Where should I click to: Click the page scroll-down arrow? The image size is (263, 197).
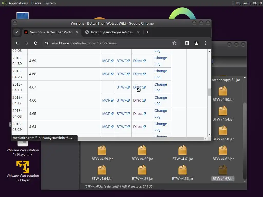tap(209, 135)
